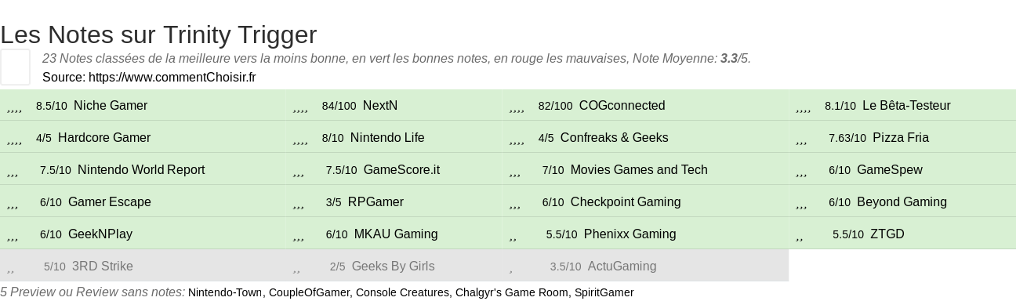Click the SpiritGamer preview link
This screenshot has height=301, width=1016.
[604, 292]
